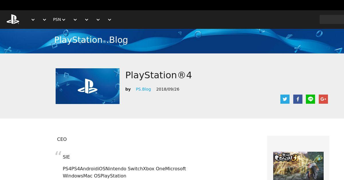
Task: Expand the PSN navigation menu
Action: [59, 19]
